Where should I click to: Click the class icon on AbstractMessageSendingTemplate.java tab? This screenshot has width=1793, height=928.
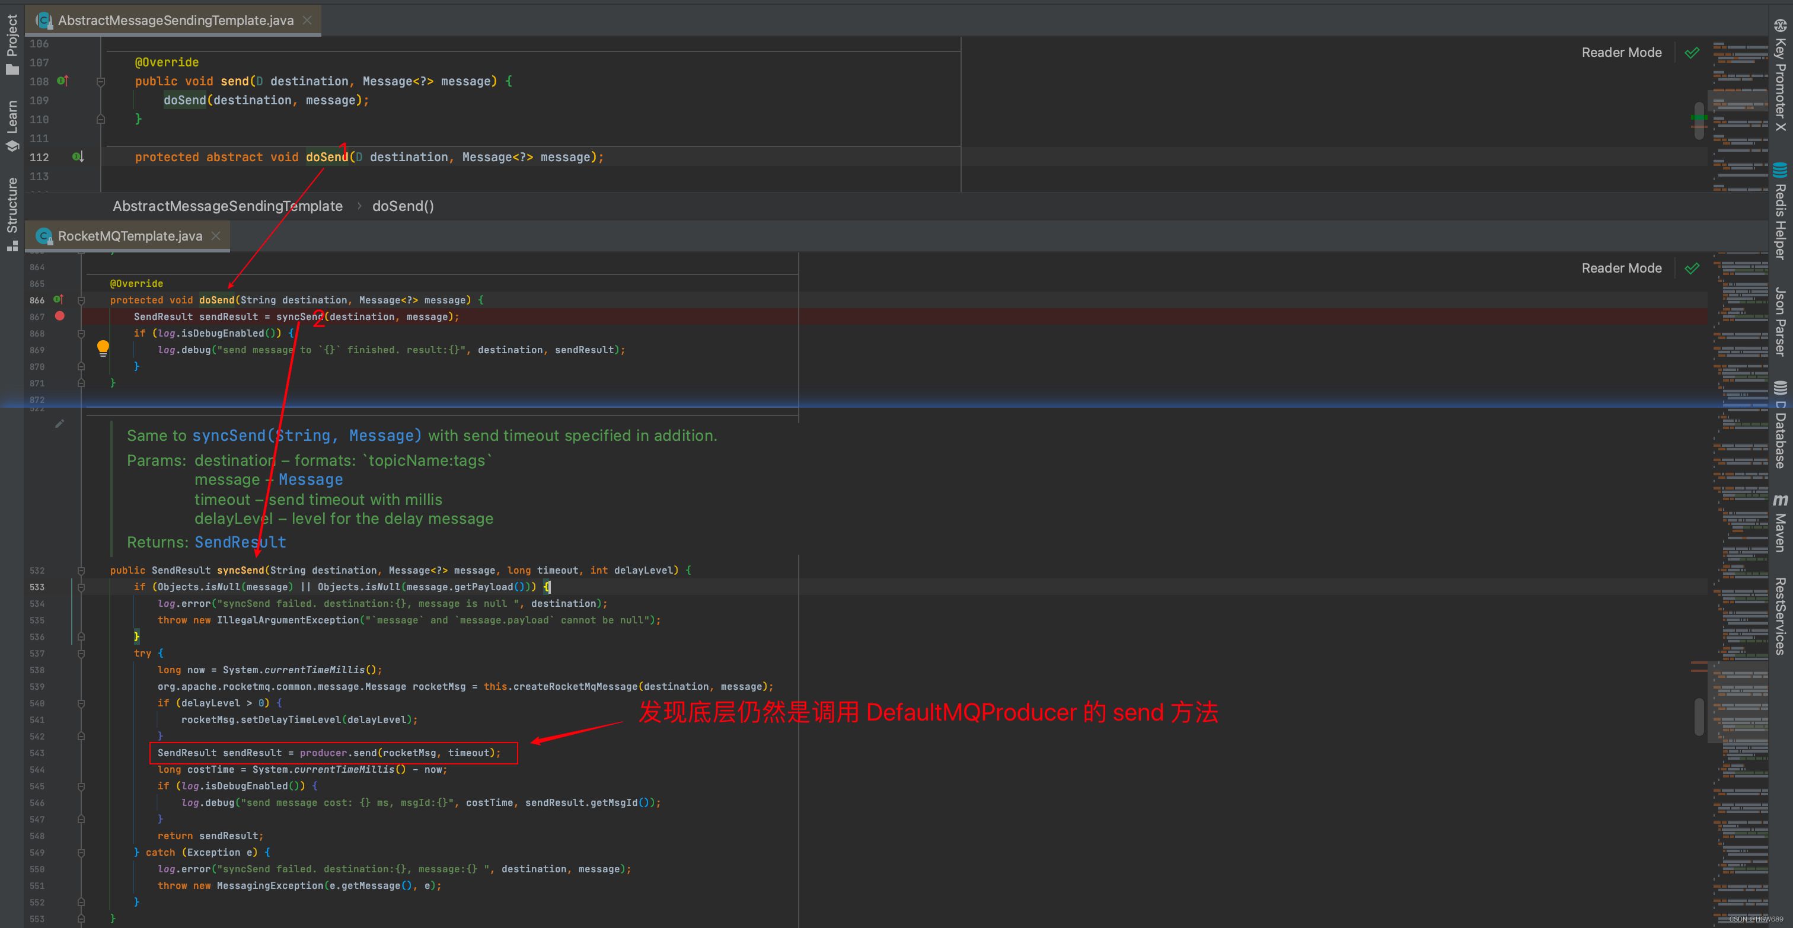pos(44,21)
